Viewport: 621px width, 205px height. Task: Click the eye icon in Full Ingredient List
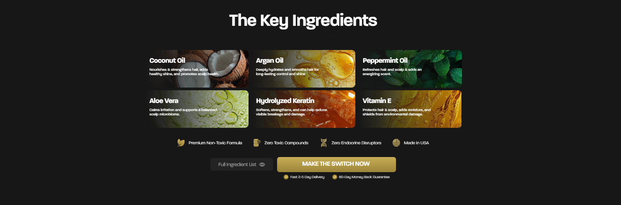point(262,164)
